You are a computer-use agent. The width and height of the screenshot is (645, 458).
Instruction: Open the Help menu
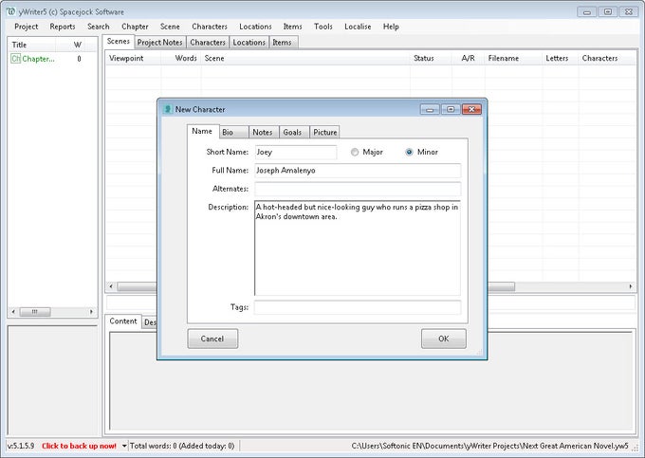pos(391,27)
